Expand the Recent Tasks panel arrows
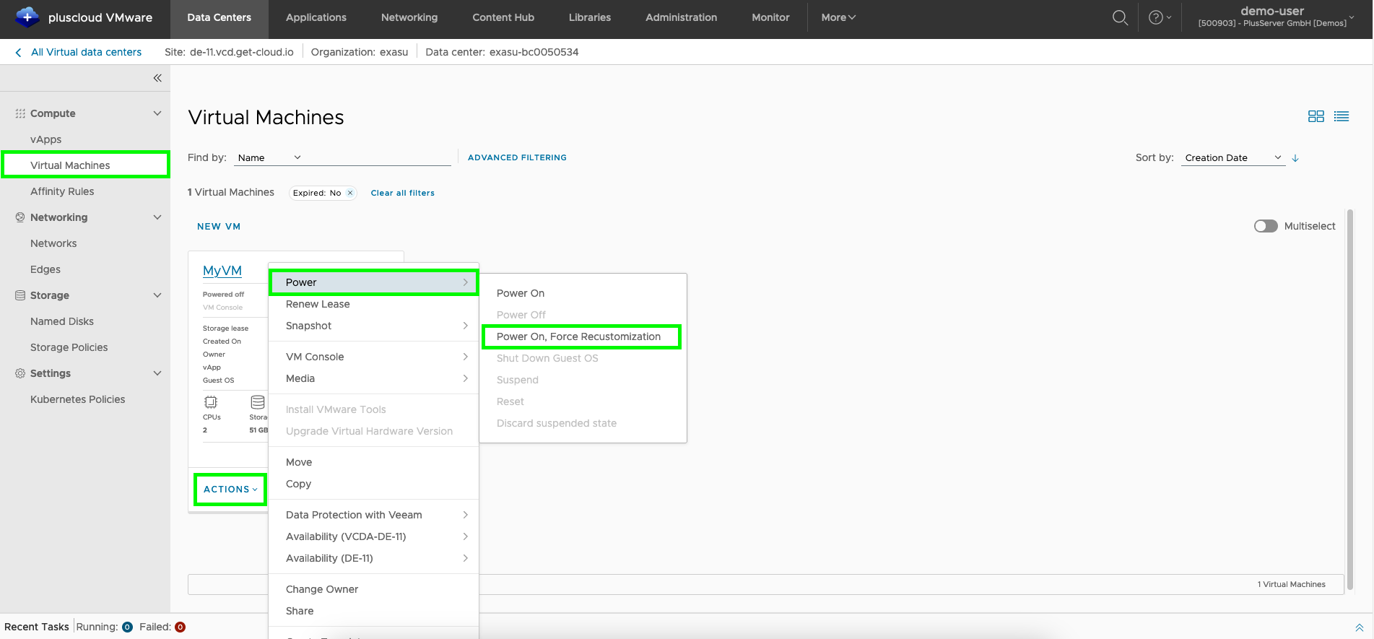Viewport: 1374px width, 639px height. (1359, 627)
